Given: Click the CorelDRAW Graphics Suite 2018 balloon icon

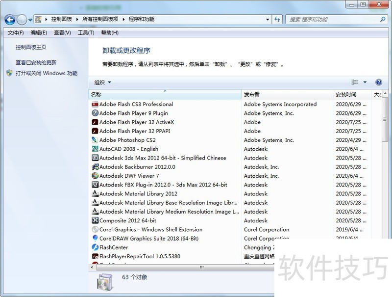Looking at the screenshot, I should 95,239.
